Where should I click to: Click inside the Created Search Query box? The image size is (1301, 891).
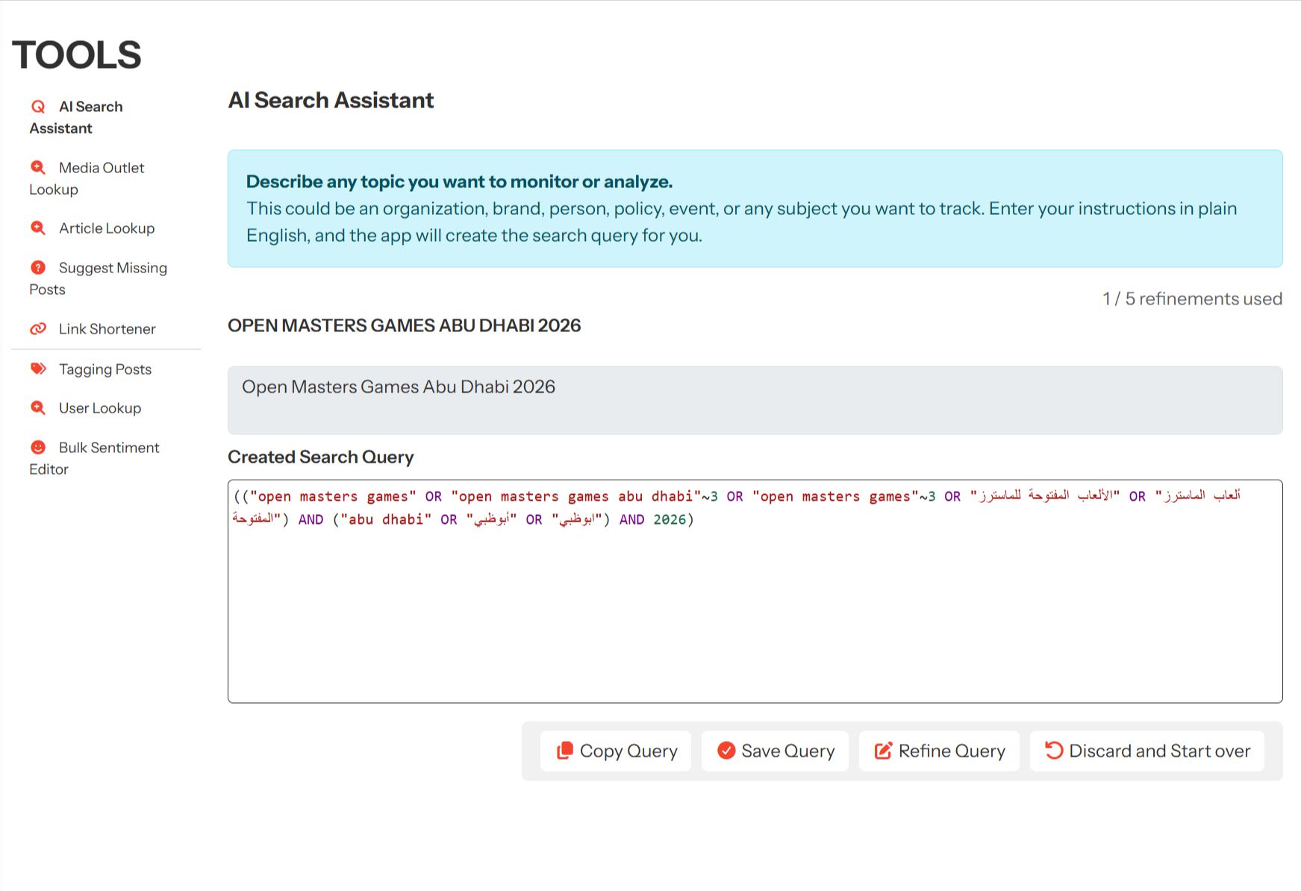click(x=754, y=612)
